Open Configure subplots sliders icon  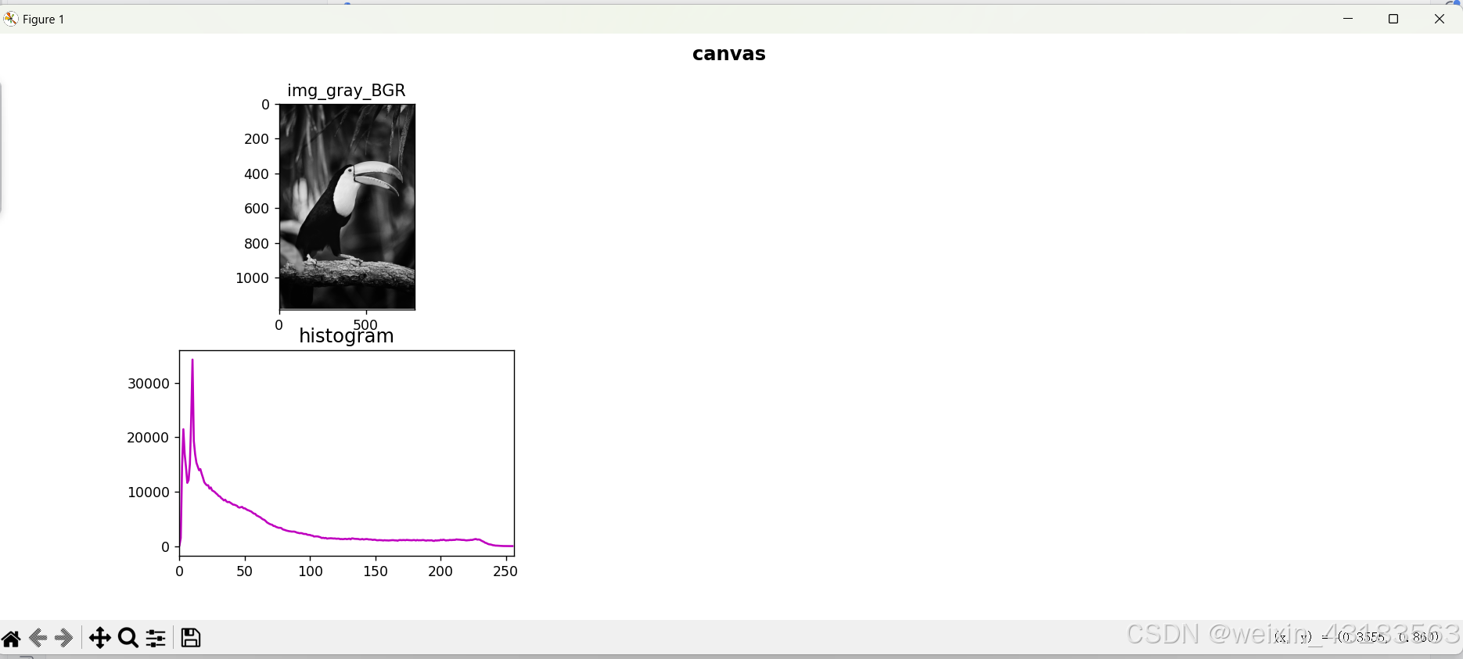[x=156, y=639]
